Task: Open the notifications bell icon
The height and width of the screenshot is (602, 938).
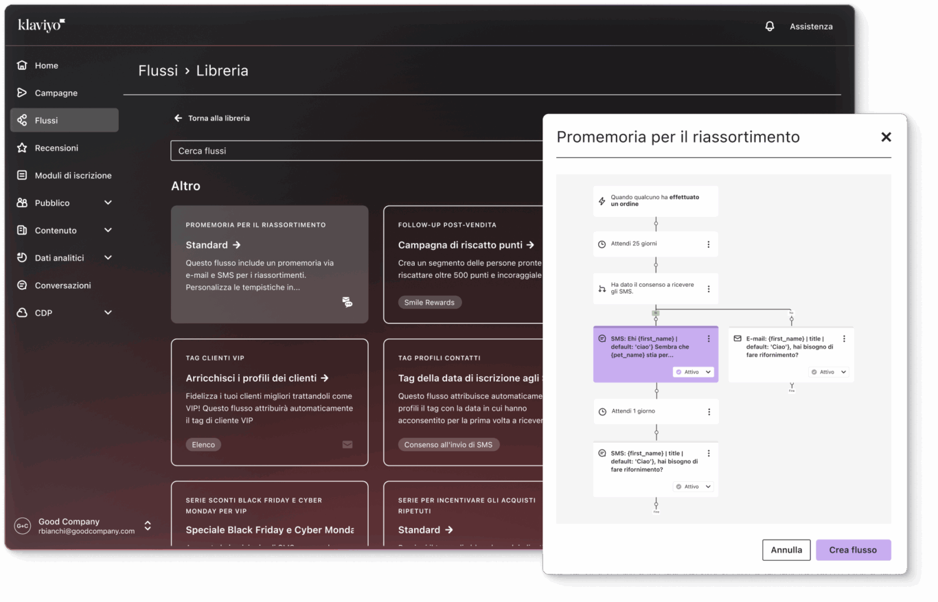Action: tap(770, 26)
